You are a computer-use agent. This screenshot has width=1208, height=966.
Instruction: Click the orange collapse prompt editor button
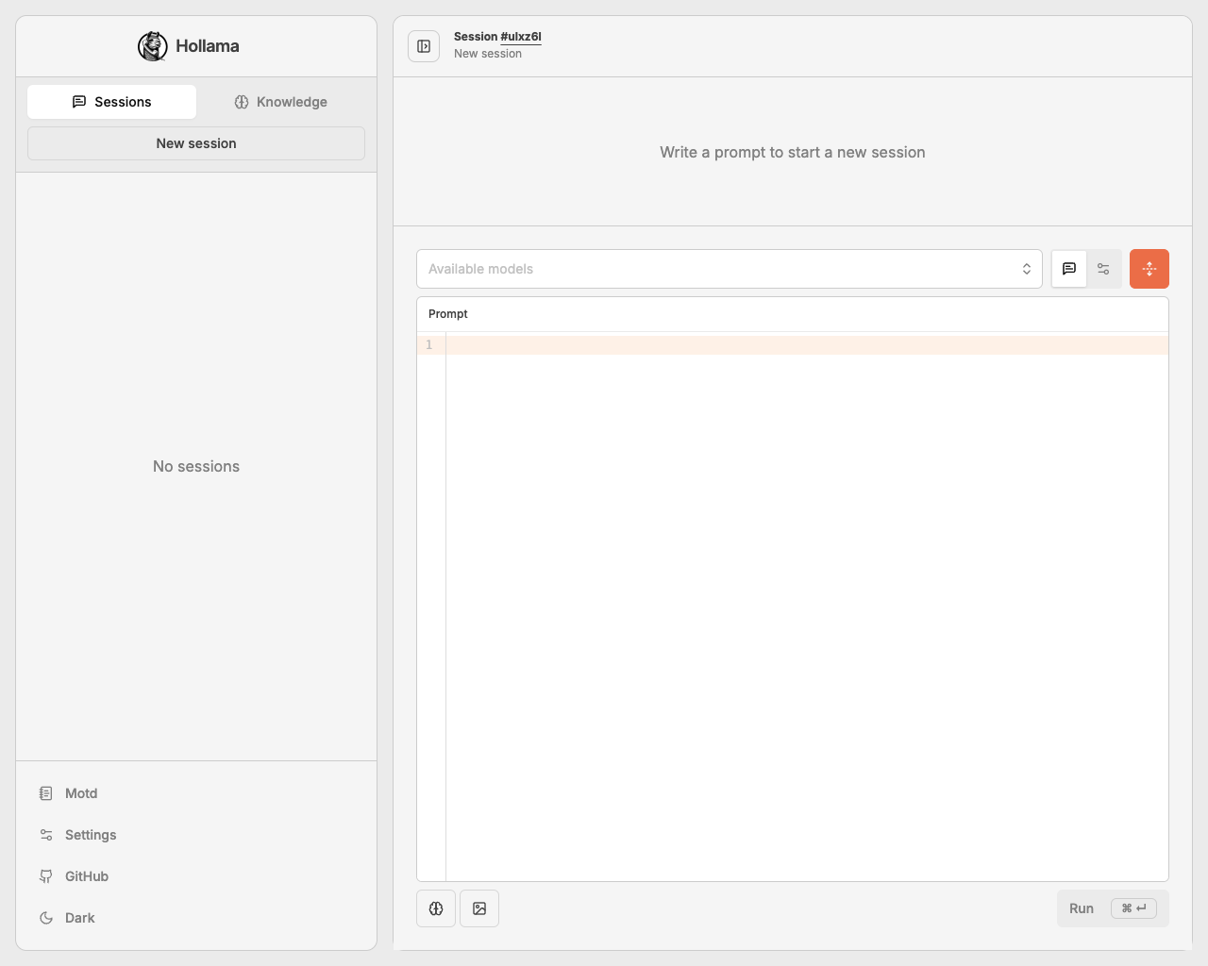click(x=1149, y=269)
